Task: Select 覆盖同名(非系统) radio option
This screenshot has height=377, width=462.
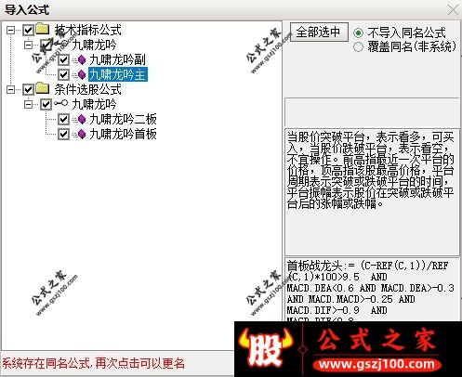Action: 358,47
